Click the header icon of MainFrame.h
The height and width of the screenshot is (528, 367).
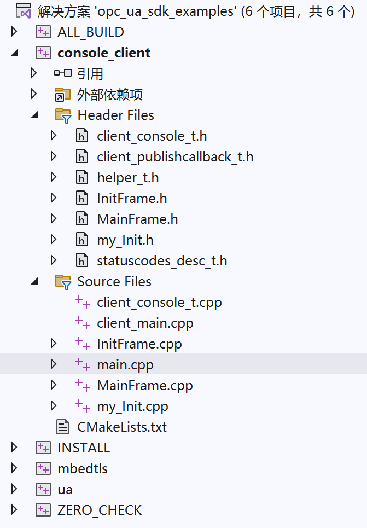click(82, 219)
